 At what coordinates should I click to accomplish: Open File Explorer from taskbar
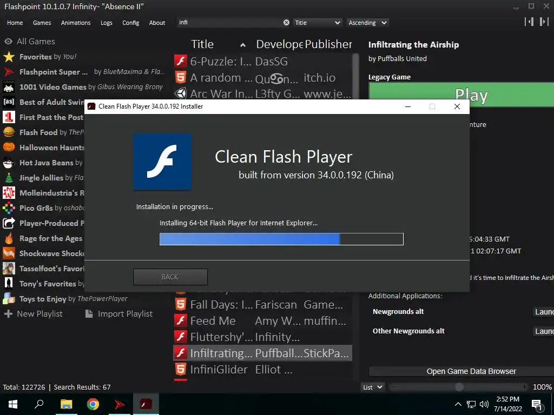[66, 404]
